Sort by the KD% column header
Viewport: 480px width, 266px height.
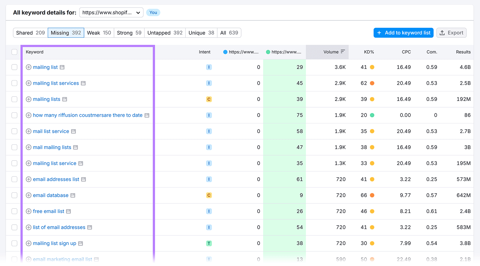coord(369,52)
